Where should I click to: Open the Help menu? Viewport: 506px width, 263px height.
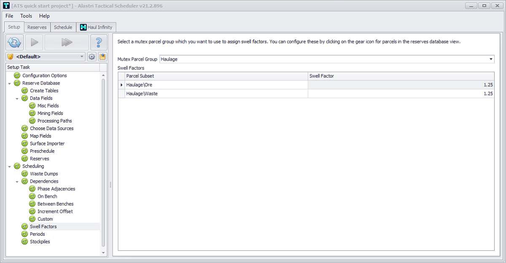pyautogui.click(x=44, y=16)
